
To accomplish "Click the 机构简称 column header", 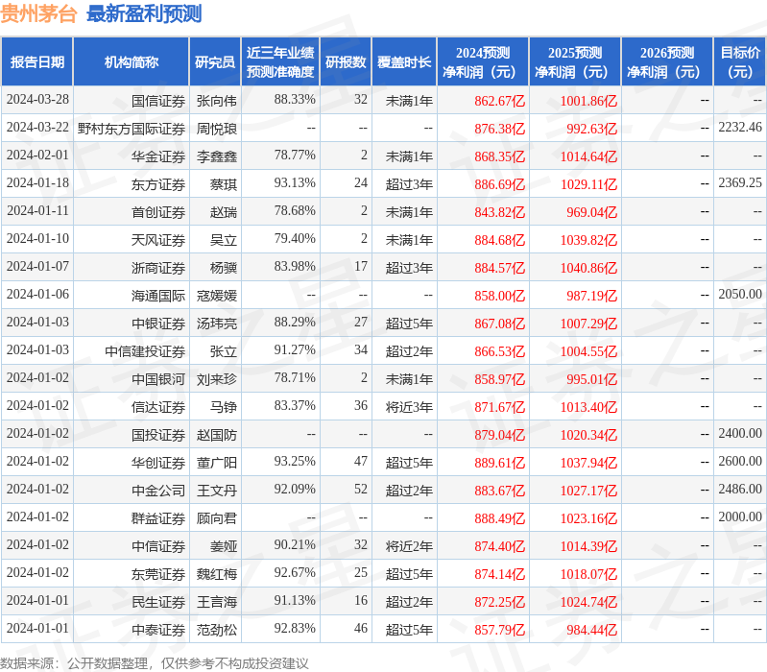I will point(132,61).
